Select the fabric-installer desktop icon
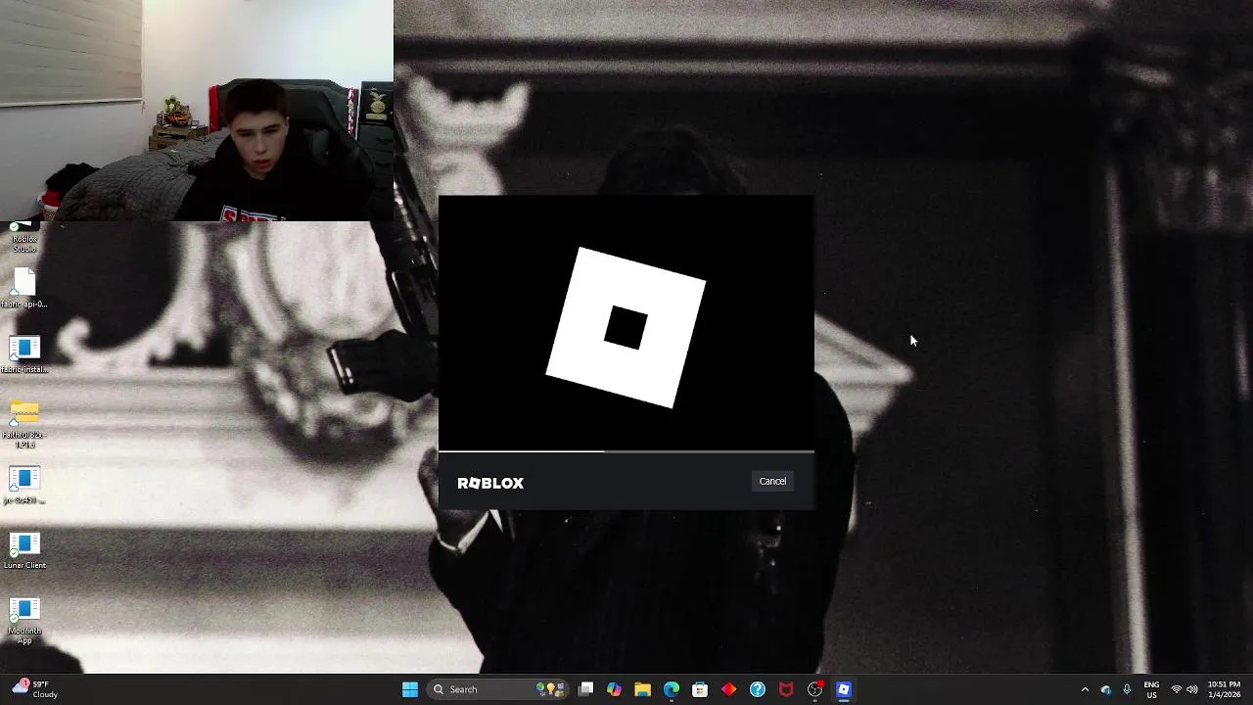 [24, 354]
